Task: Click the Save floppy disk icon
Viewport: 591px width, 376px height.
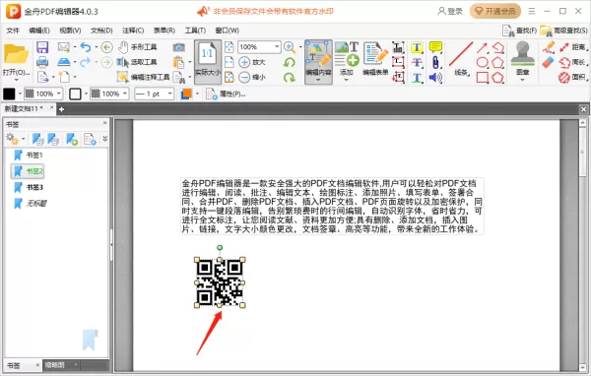Action: tap(42, 47)
